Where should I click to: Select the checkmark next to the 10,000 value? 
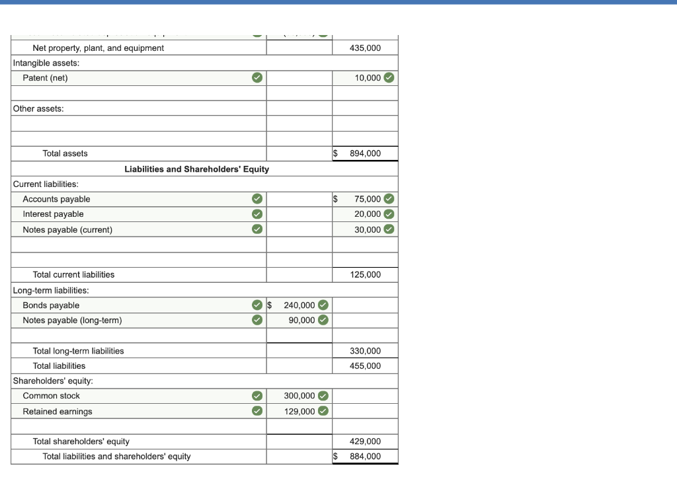[388, 77]
